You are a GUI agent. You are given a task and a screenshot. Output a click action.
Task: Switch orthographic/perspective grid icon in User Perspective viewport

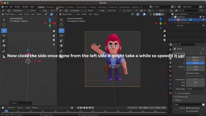(x=54, y=44)
